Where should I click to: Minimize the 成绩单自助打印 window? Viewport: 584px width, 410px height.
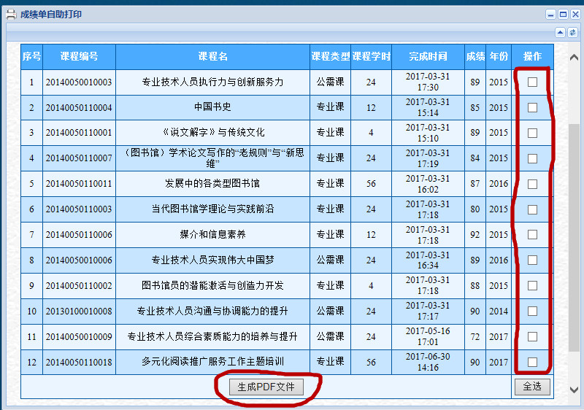[x=551, y=15]
